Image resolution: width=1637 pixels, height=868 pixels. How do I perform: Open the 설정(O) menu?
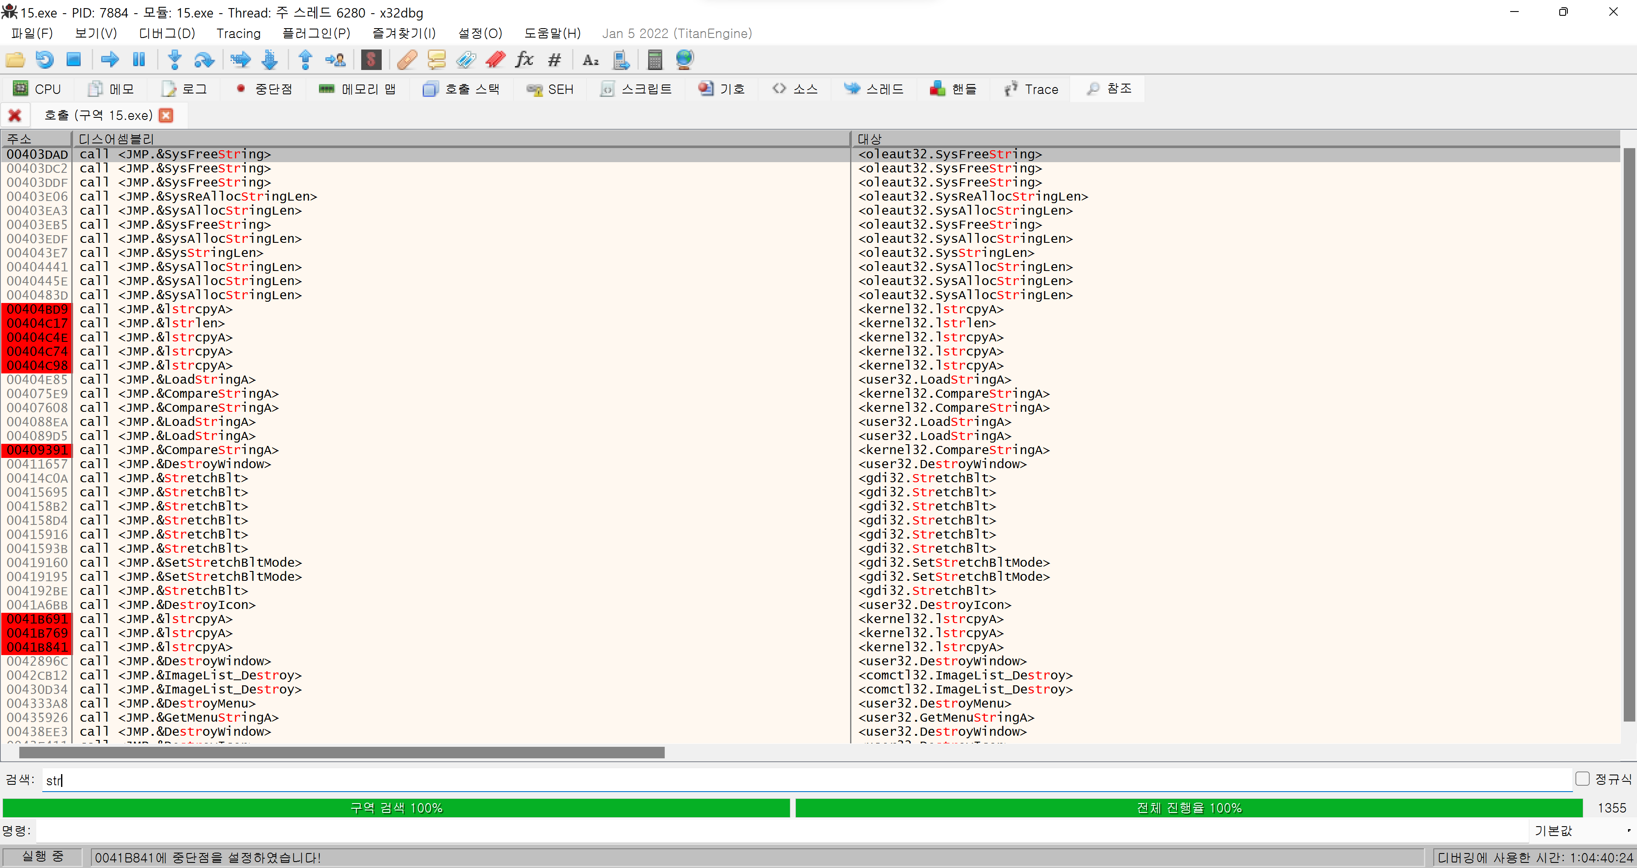tap(480, 33)
